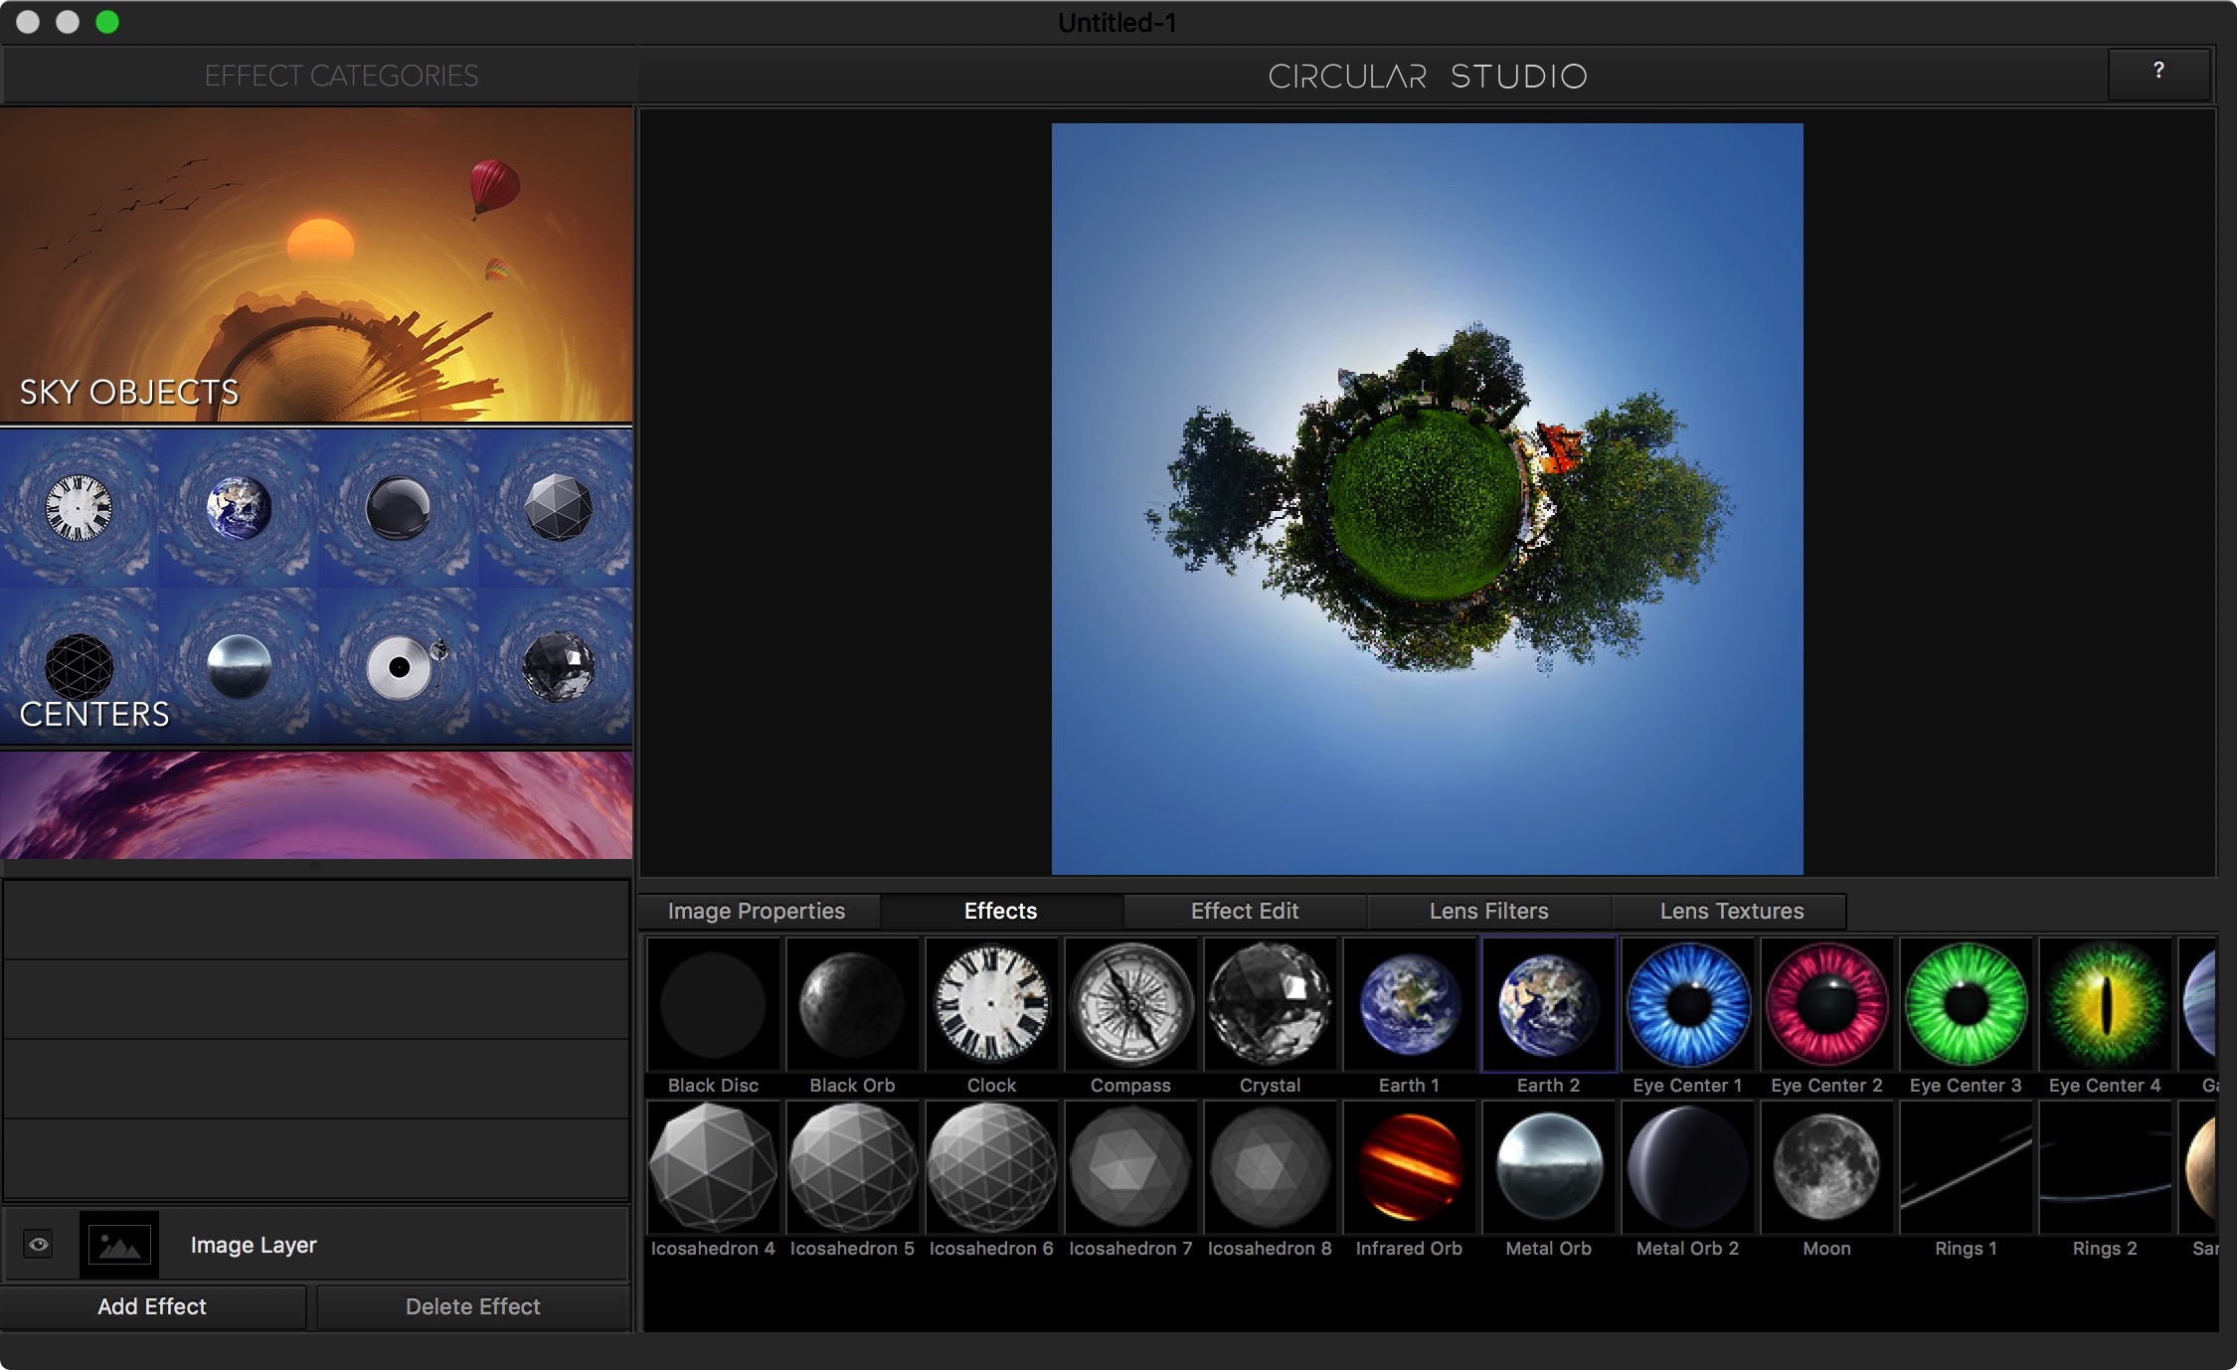Image resolution: width=2237 pixels, height=1370 pixels.
Task: Open the Sky Objects category
Action: 316,263
